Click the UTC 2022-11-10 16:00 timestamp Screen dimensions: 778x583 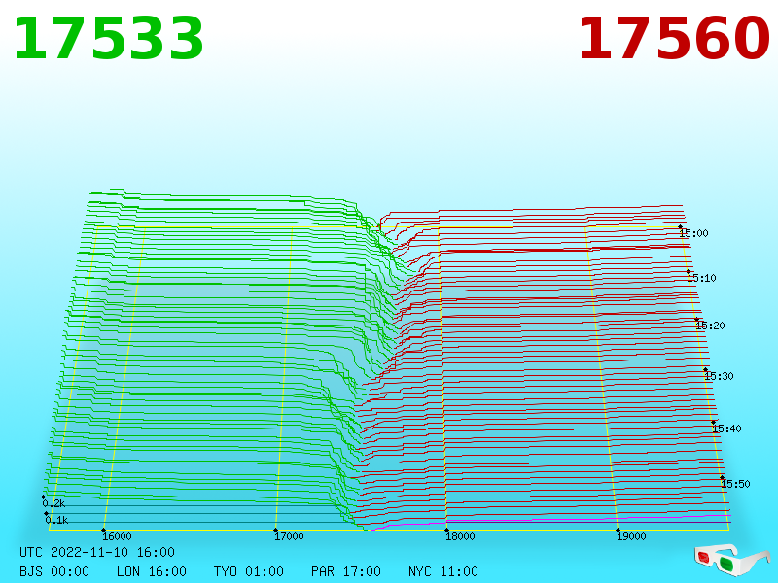pos(97,552)
